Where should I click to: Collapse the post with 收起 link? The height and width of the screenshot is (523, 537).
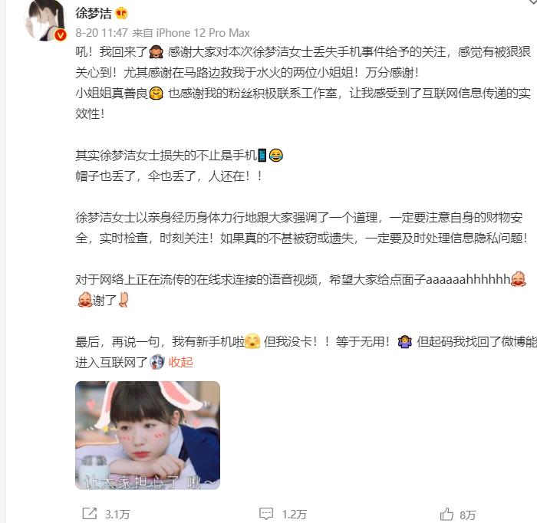pos(180,363)
